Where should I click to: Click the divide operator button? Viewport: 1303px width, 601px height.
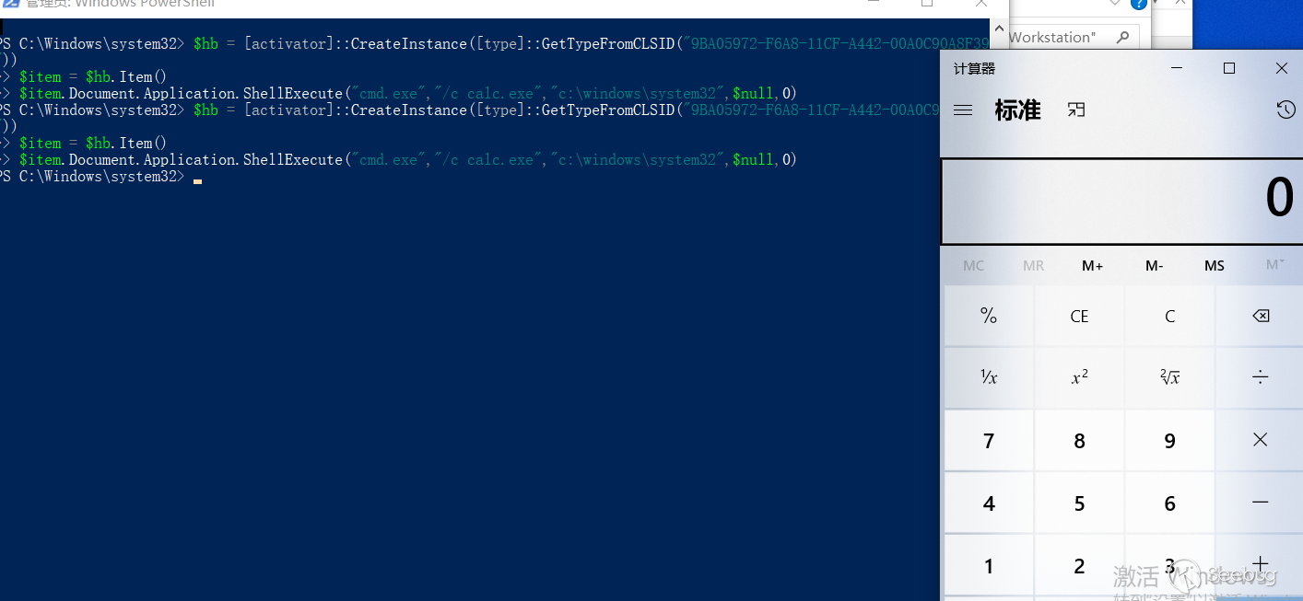coord(1260,377)
